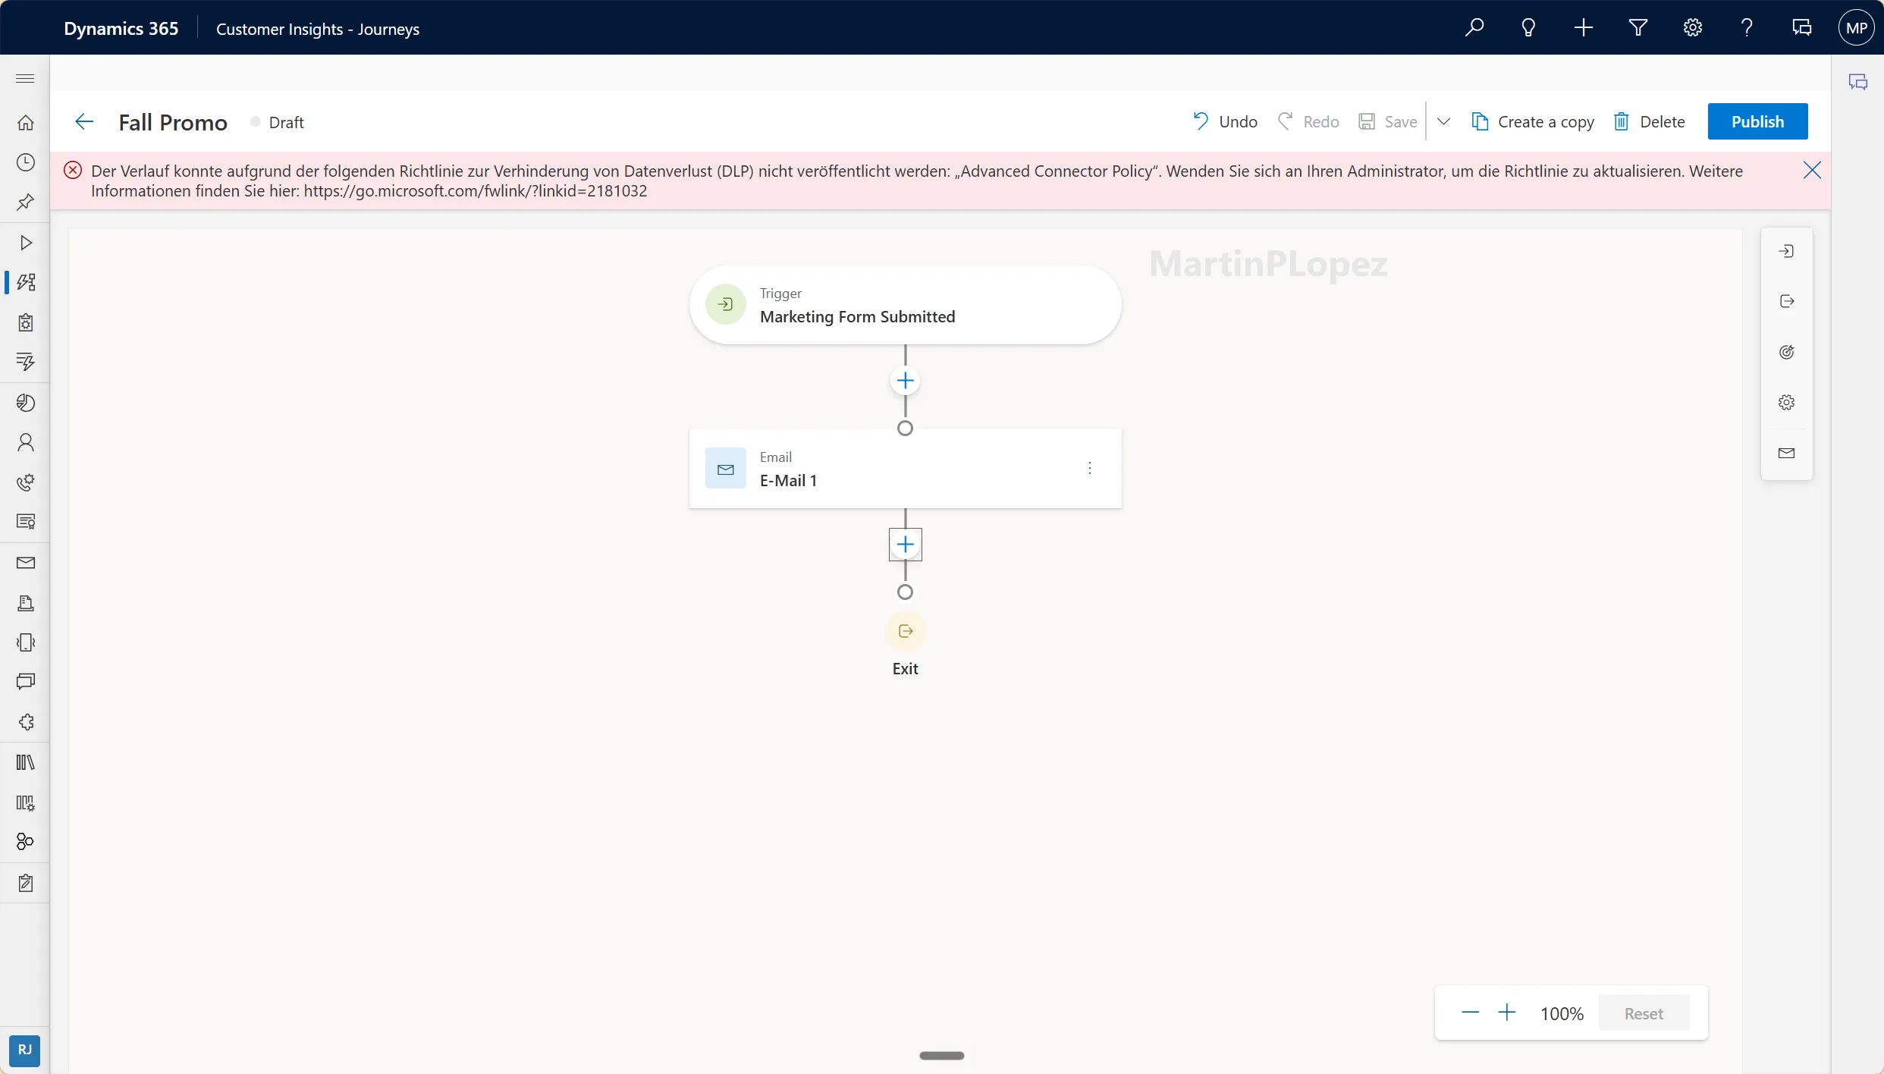
Task: Expand the Save options chevron
Action: [1443, 121]
